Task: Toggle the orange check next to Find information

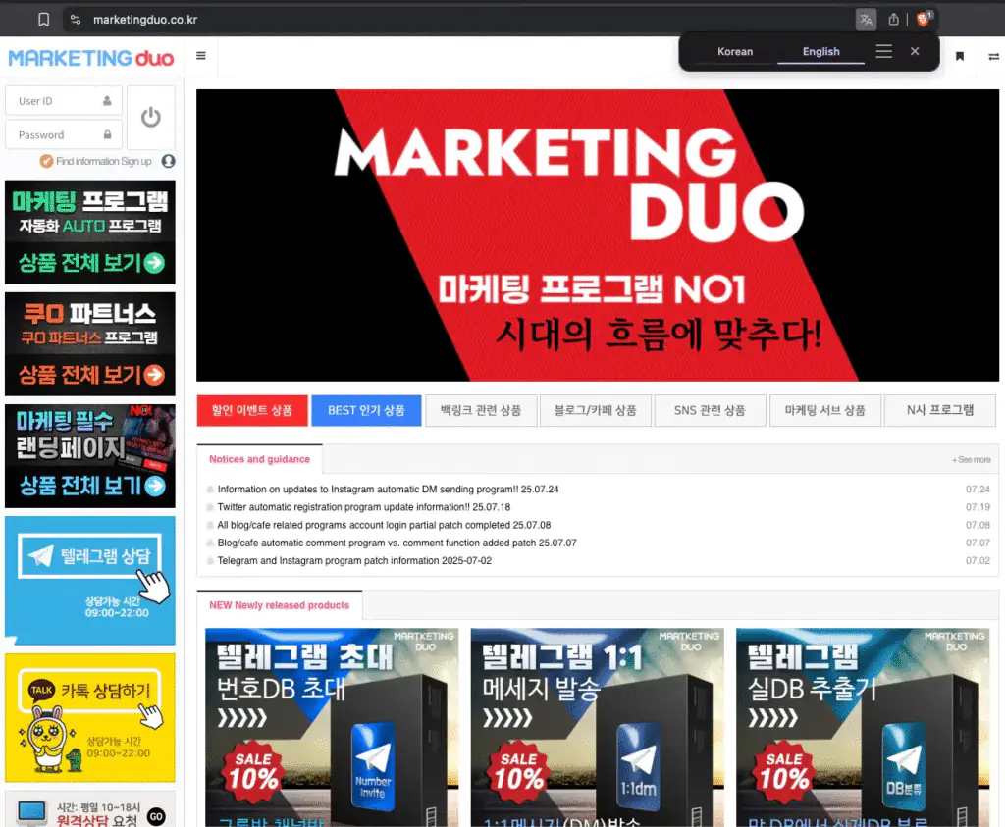Action: click(47, 161)
